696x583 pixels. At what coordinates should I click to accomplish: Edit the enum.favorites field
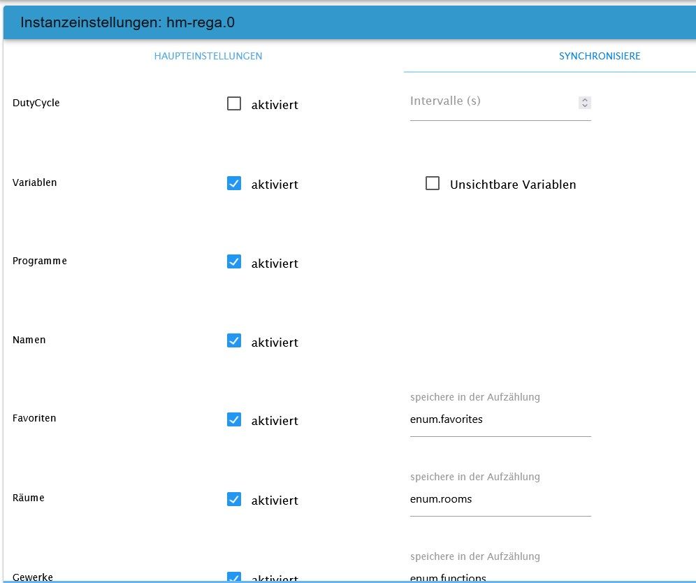click(x=500, y=419)
